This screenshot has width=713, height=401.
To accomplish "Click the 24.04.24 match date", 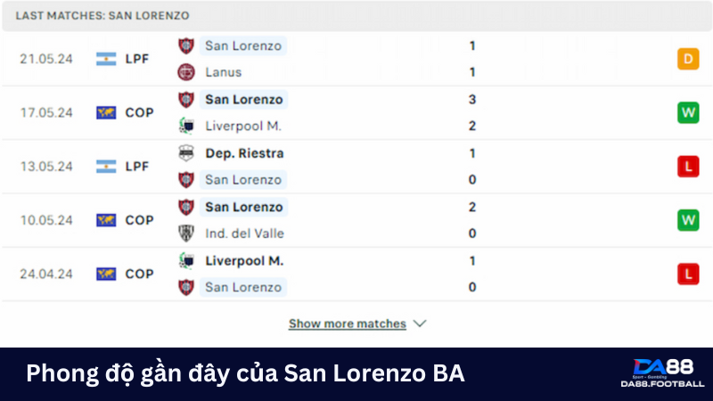I will click(x=46, y=274).
